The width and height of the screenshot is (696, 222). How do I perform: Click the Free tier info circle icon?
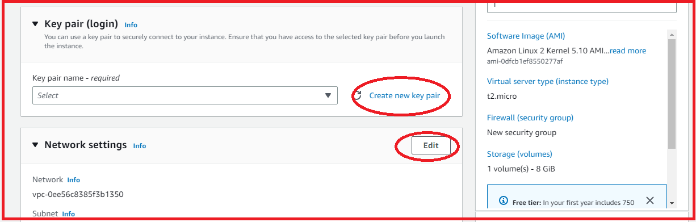point(503,201)
